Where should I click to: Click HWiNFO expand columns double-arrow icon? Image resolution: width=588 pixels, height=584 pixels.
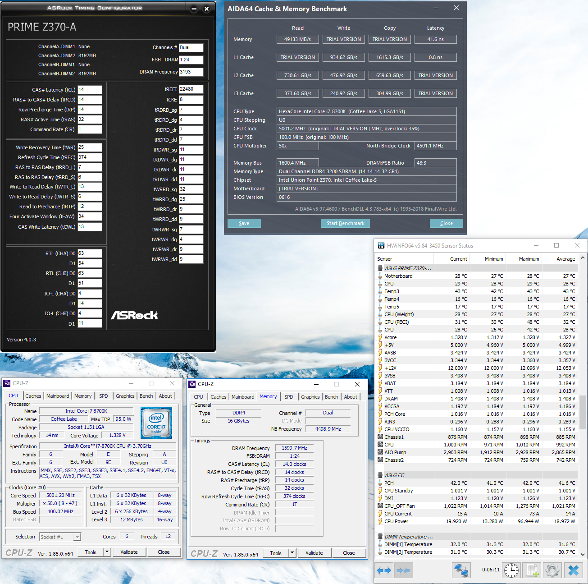(x=384, y=570)
